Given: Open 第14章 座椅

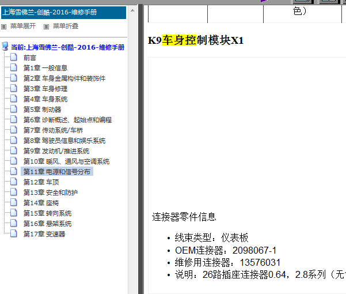Looking at the screenshot, I should [x=41, y=203].
